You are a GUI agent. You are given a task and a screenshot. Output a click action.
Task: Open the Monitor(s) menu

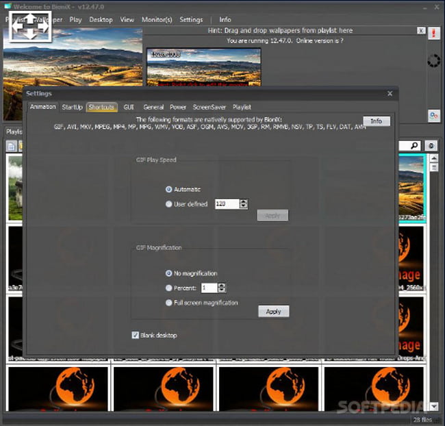coord(157,20)
